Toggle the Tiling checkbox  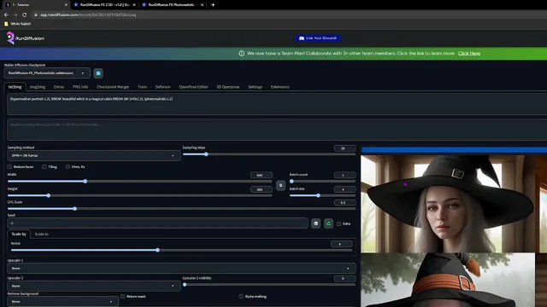click(44, 167)
